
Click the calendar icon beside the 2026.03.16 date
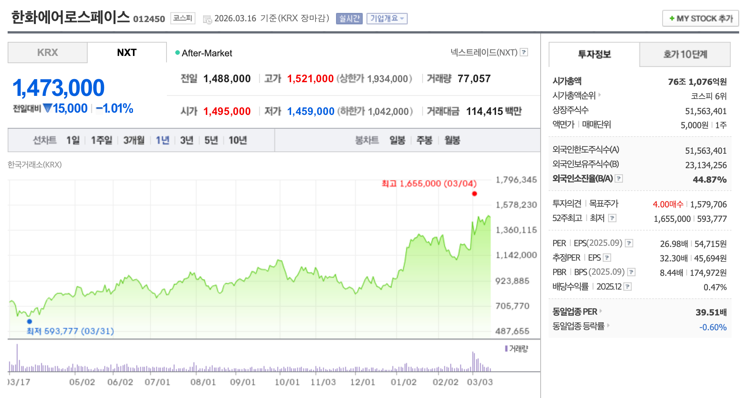pyautogui.click(x=207, y=19)
